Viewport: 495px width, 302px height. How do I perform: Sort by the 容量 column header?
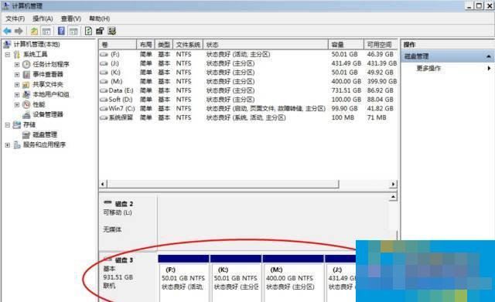point(346,45)
